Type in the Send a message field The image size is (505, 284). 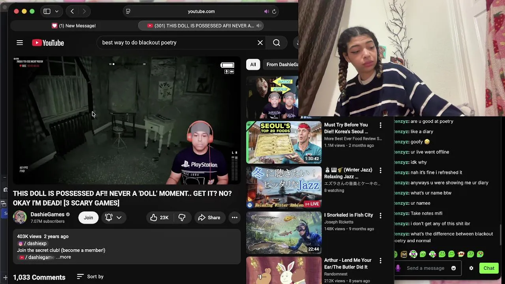point(425,268)
